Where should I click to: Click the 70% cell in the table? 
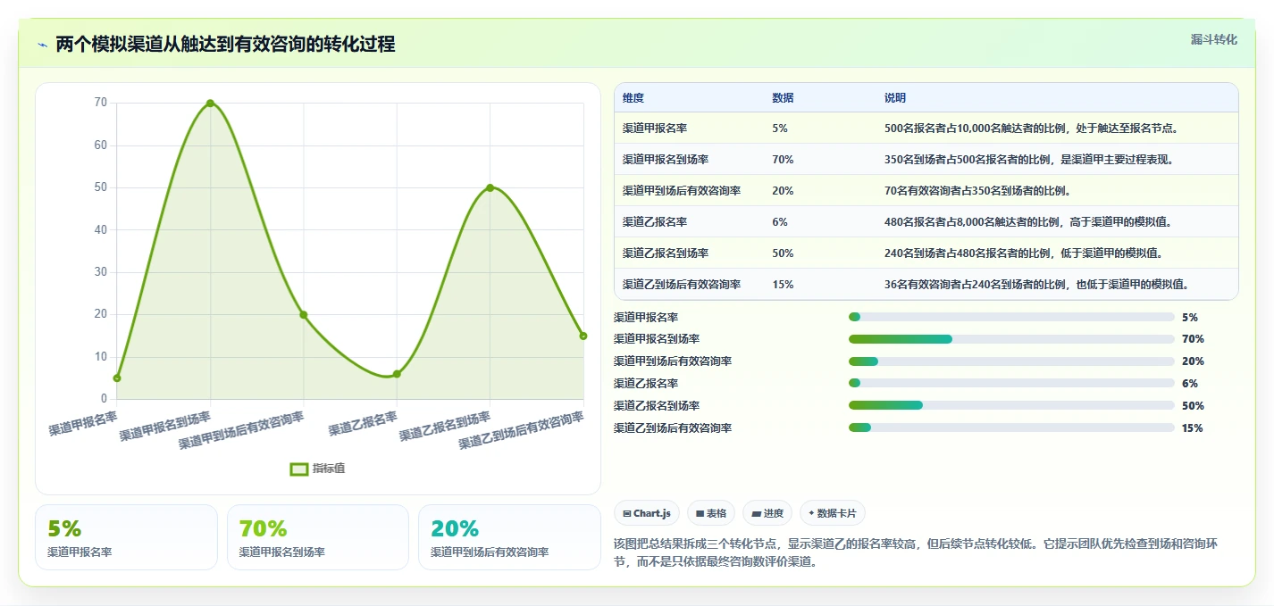[783, 159]
